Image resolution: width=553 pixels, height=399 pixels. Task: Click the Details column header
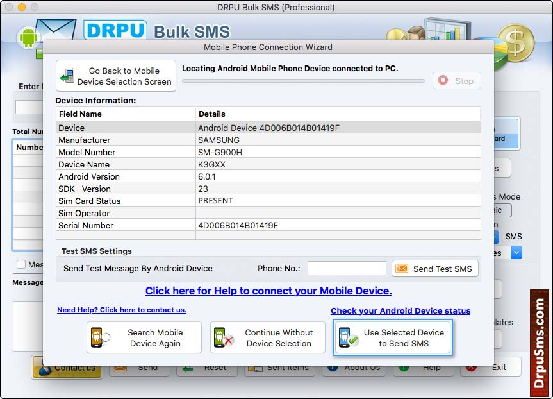(338, 114)
